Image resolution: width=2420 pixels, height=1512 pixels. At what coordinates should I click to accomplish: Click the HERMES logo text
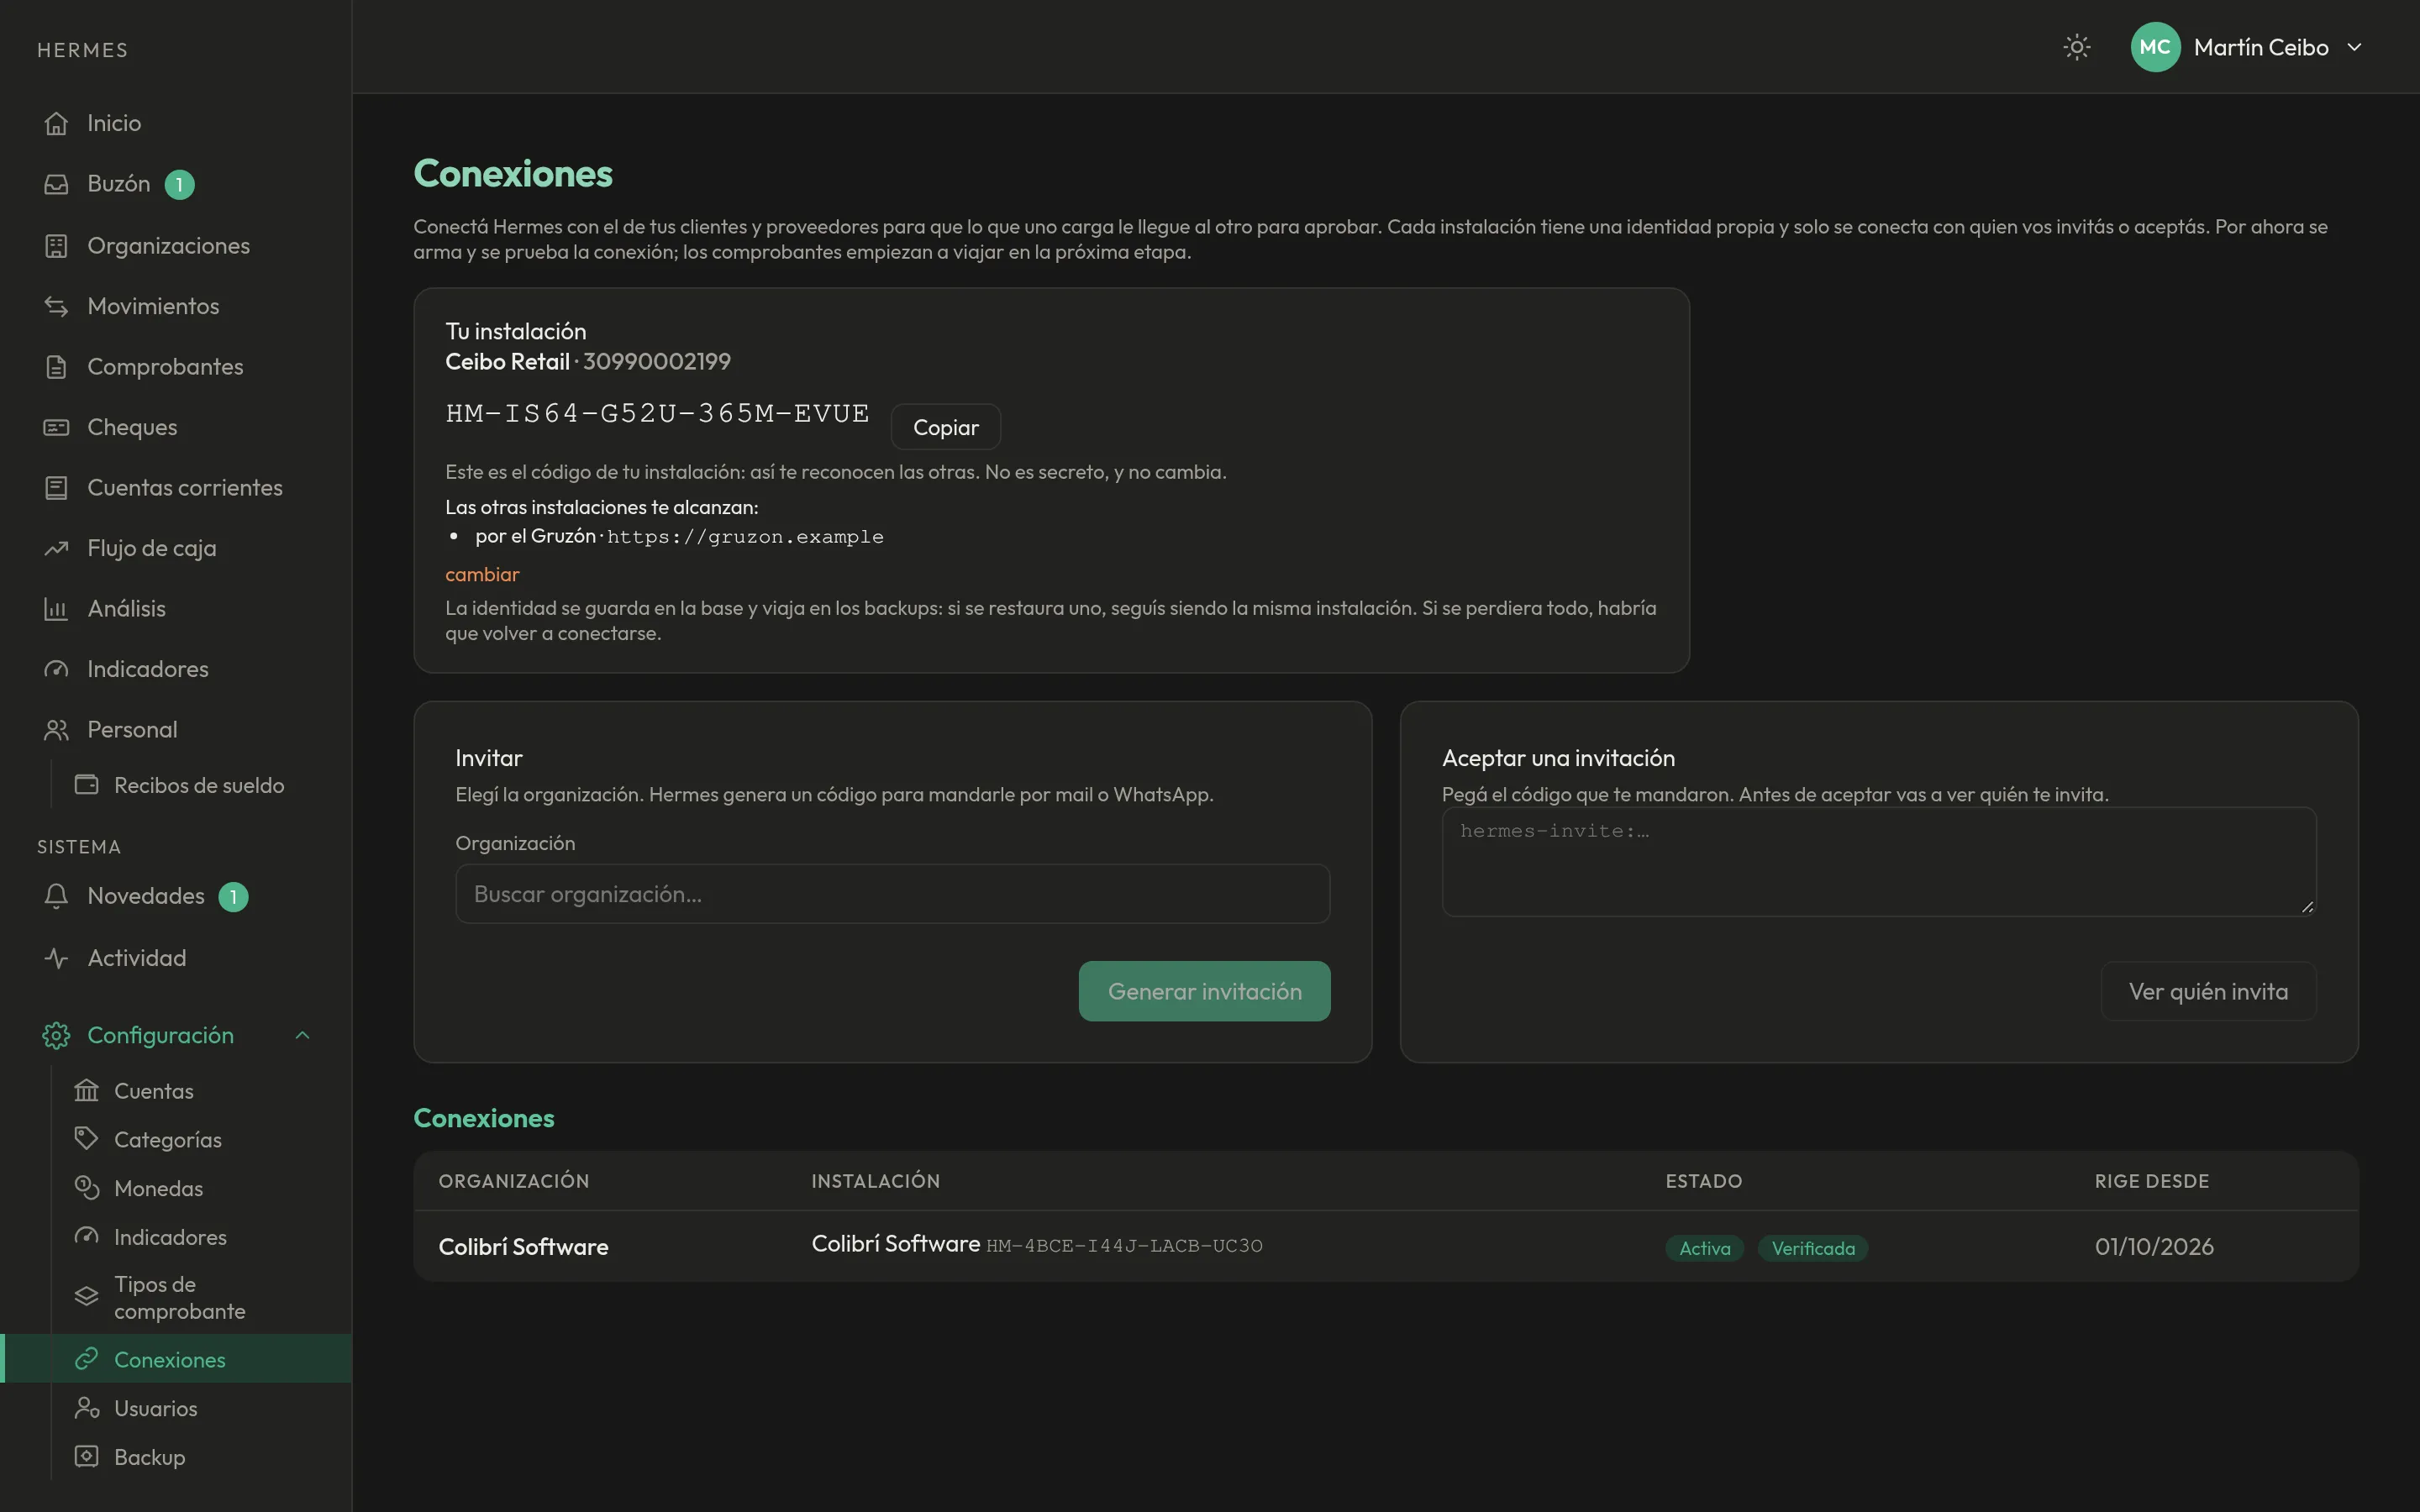(82, 50)
